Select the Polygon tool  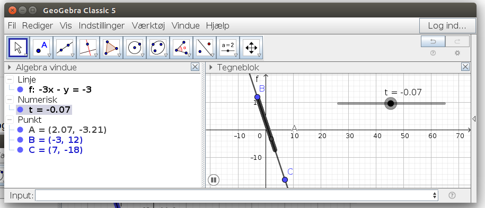tap(111, 48)
